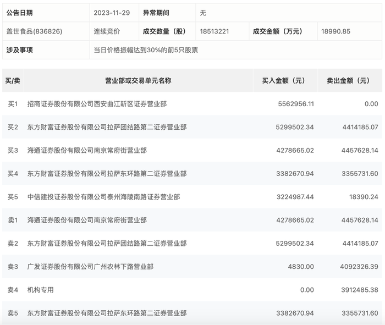
Task: Click the 营业部或交易单元名称 column header
Action: click(x=138, y=80)
